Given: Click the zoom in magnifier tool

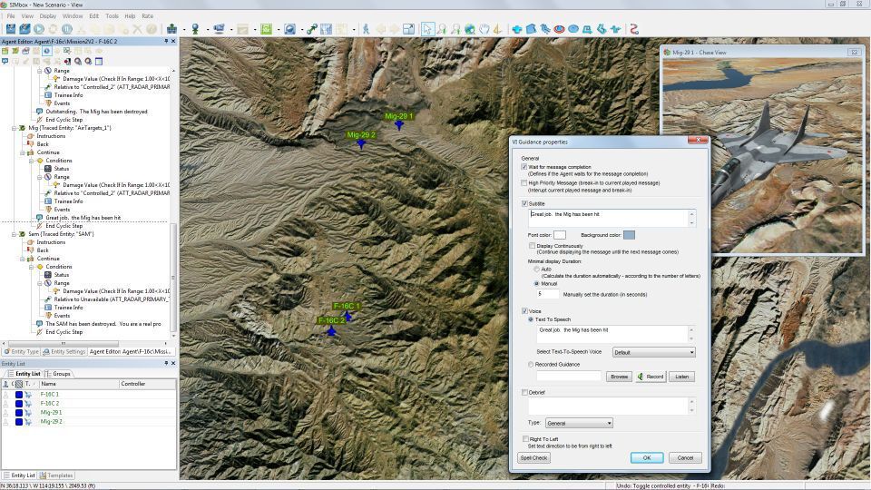Looking at the screenshot, I should 442,29.
